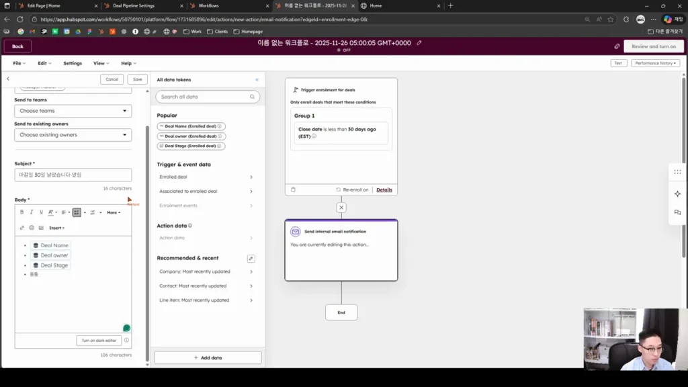Edit workflow name with pencil icon

pos(419,43)
